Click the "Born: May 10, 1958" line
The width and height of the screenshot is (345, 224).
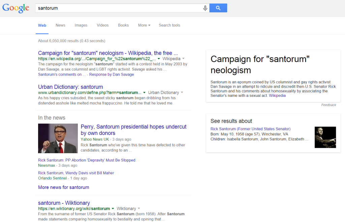click(x=249, y=134)
